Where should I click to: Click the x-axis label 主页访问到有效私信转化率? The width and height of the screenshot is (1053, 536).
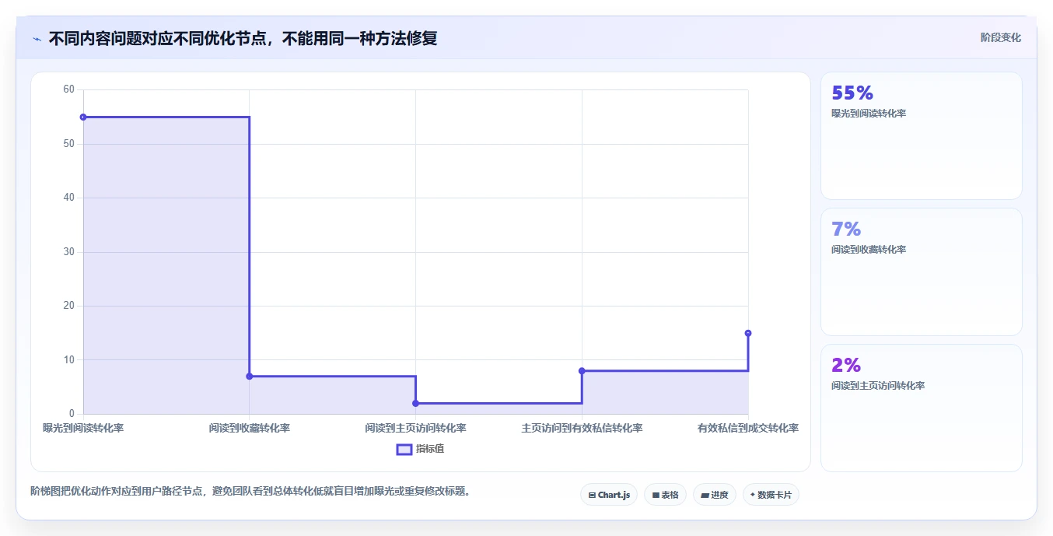coord(582,429)
